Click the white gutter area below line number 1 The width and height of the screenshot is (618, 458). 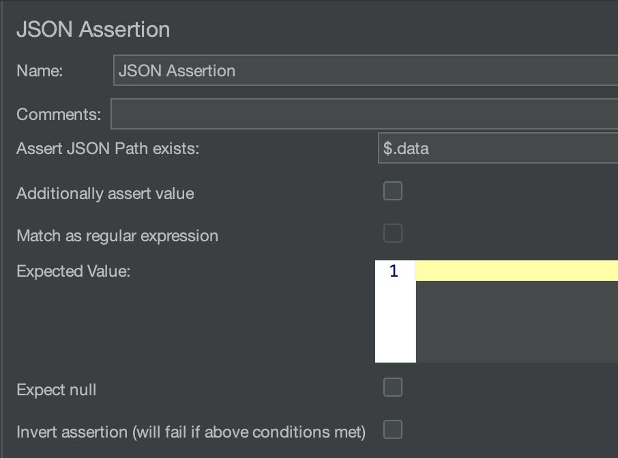tap(395, 322)
